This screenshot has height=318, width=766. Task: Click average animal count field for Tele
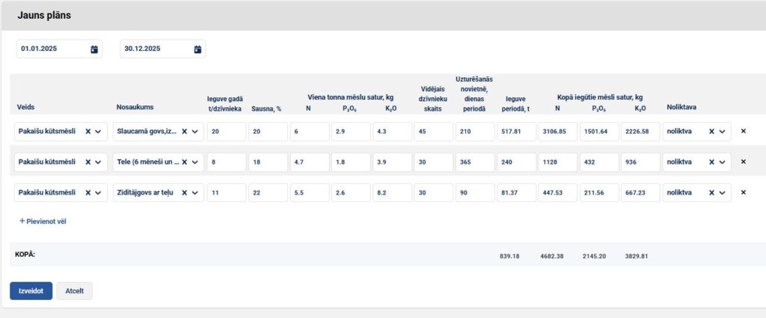(432, 162)
